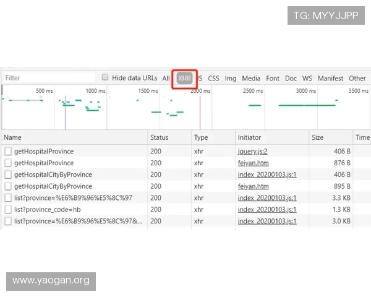The image size is (371, 297).
Task: Select the Font filter type
Action: (x=273, y=79)
